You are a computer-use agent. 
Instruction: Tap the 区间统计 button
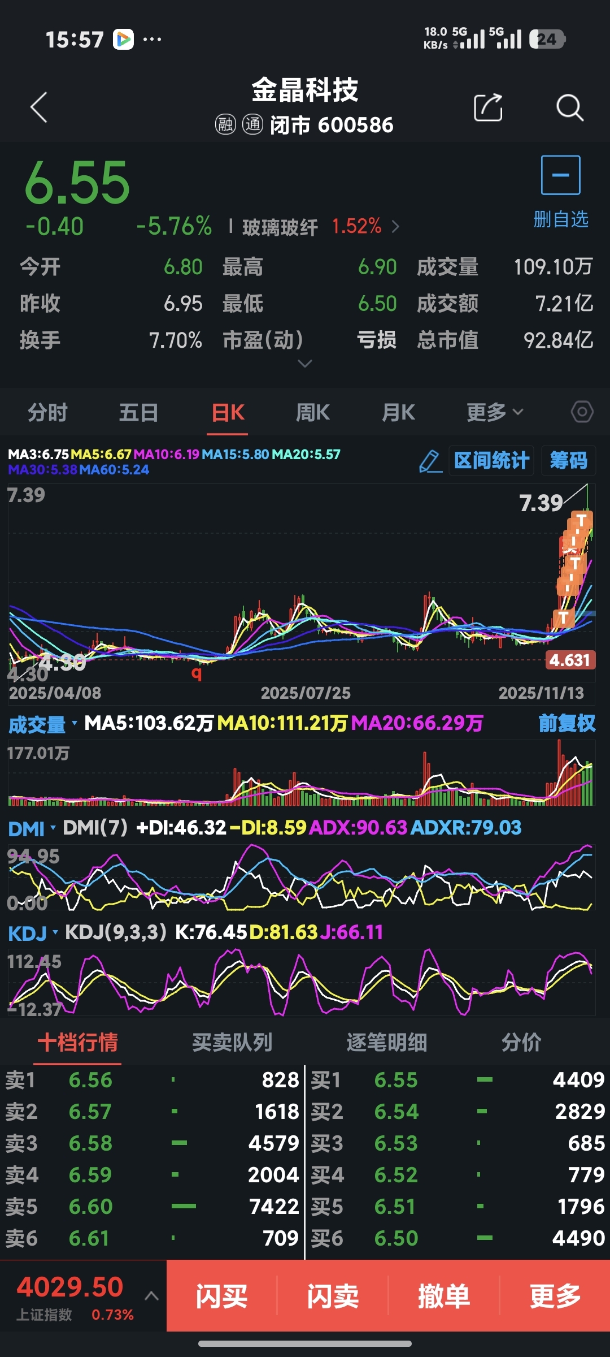pyautogui.click(x=491, y=460)
